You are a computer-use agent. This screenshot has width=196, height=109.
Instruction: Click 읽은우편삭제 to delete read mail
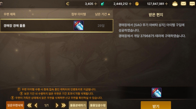click(15, 105)
